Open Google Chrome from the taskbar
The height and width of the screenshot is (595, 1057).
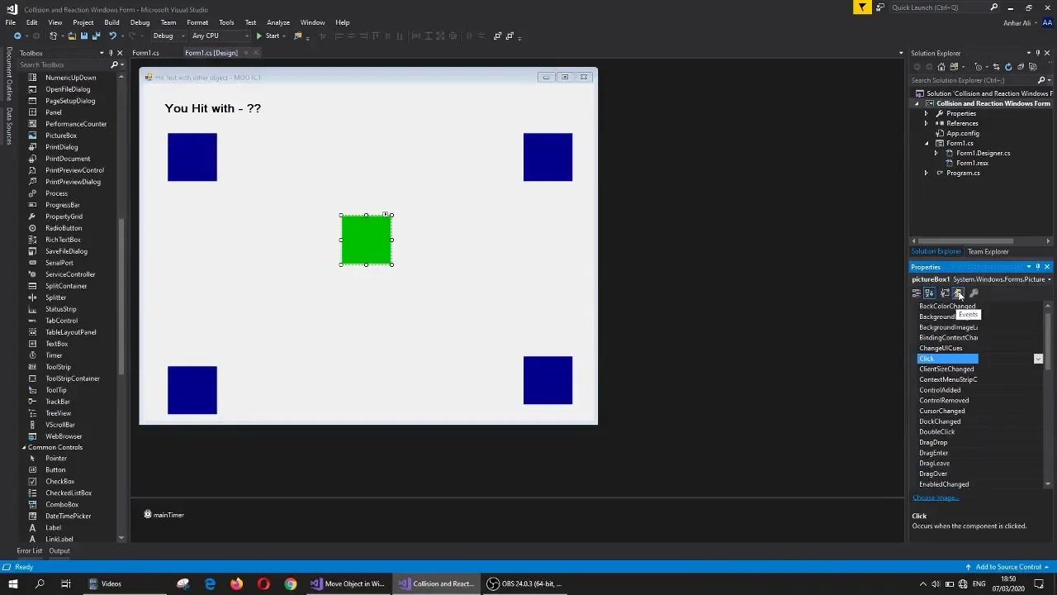pos(290,583)
